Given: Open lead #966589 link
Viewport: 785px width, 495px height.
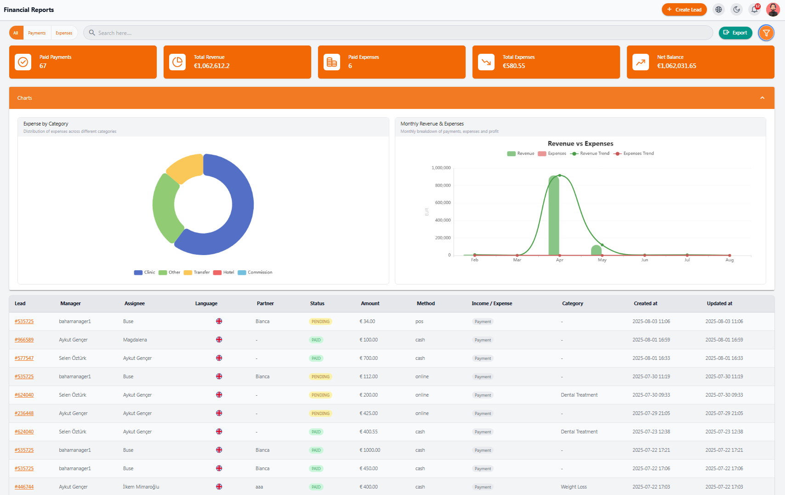Looking at the screenshot, I should click(x=24, y=340).
